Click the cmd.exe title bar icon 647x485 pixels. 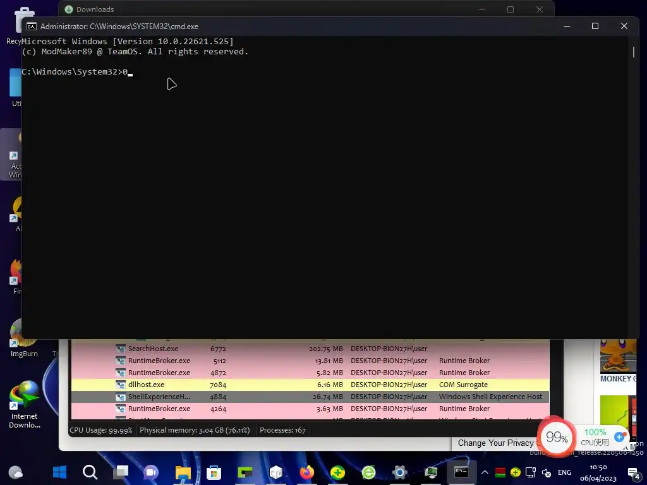pos(32,27)
